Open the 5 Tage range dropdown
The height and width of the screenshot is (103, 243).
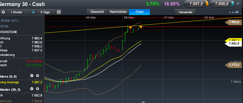pos(45,12)
